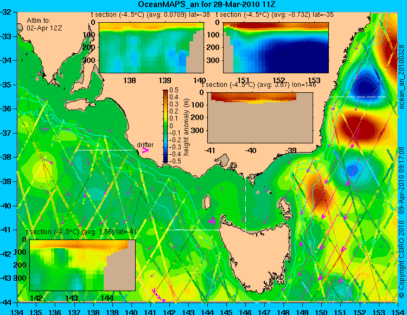Viewport: 407px width, 315px height.
Task: Click the 'drifter' legend label
Action: coord(145,144)
